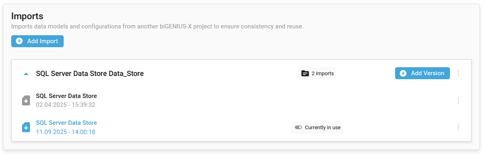
Task: Click the 2 Imports badge text
Action: click(x=323, y=74)
